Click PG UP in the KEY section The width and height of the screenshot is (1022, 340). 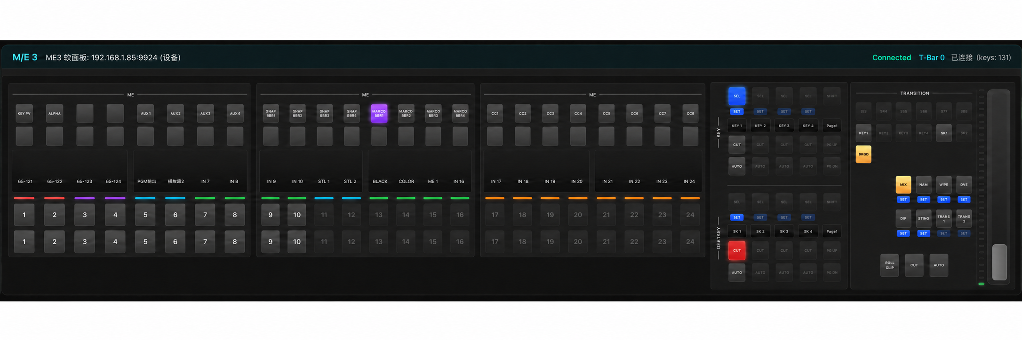832,145
